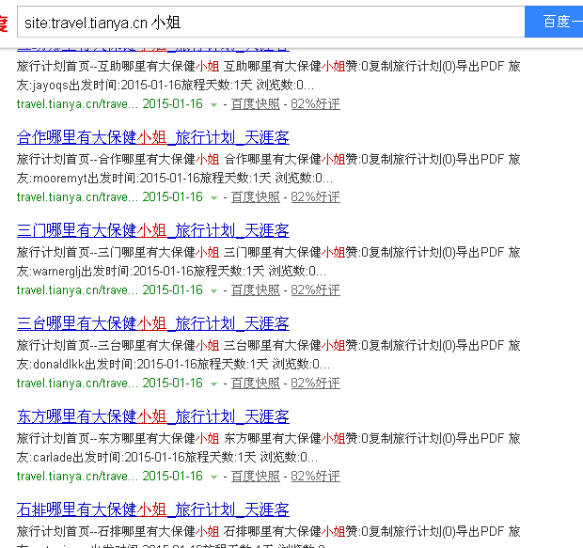The width and height of the screenshot is (583, 548).
Task: Expand the green arrow under the 三台 result
Action: click(x=214, y=384)
